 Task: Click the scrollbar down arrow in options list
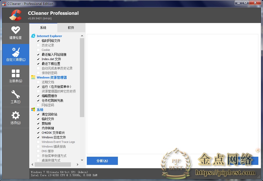pyautogui.click(x=82, y=160)
